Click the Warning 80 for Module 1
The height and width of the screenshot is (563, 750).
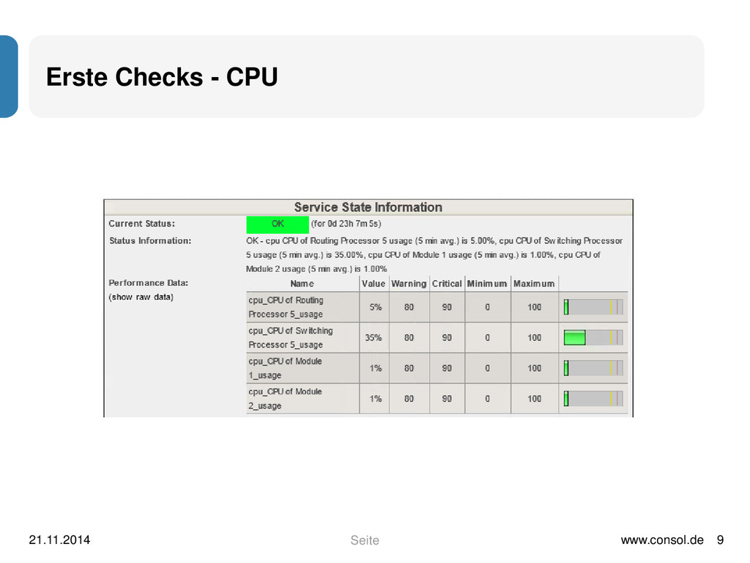pyautogui.click(x=409, y=368)
